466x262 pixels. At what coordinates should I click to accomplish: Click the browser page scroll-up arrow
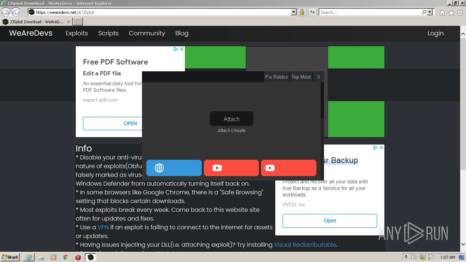point(463,34)
